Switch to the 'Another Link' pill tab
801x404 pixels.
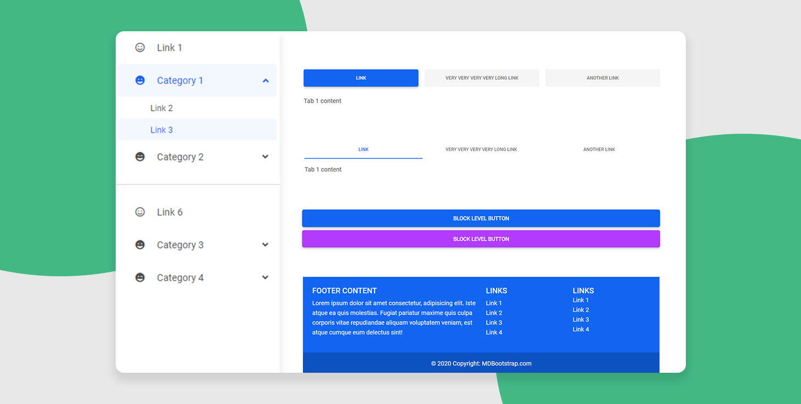[603, 78]
